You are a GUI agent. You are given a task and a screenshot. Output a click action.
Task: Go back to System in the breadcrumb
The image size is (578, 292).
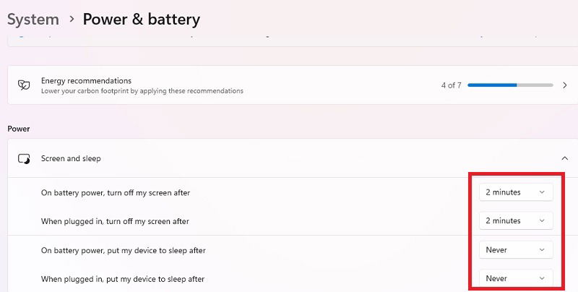(33, 20)
